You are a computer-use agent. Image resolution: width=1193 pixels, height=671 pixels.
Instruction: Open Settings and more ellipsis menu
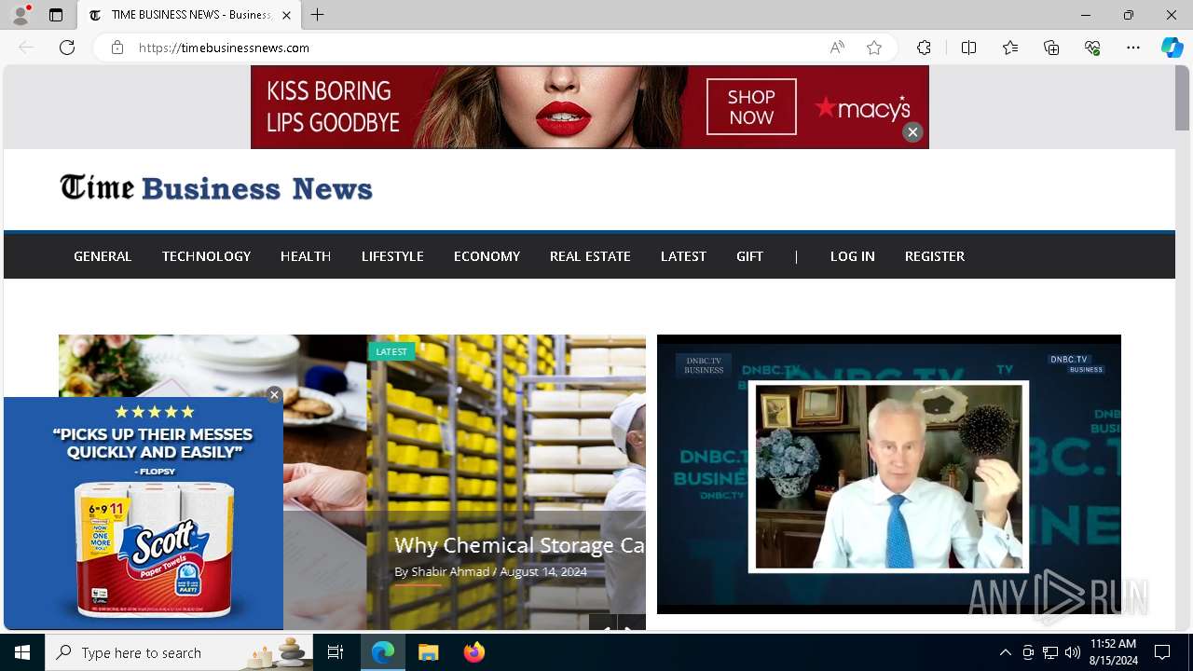point(1133,48)
